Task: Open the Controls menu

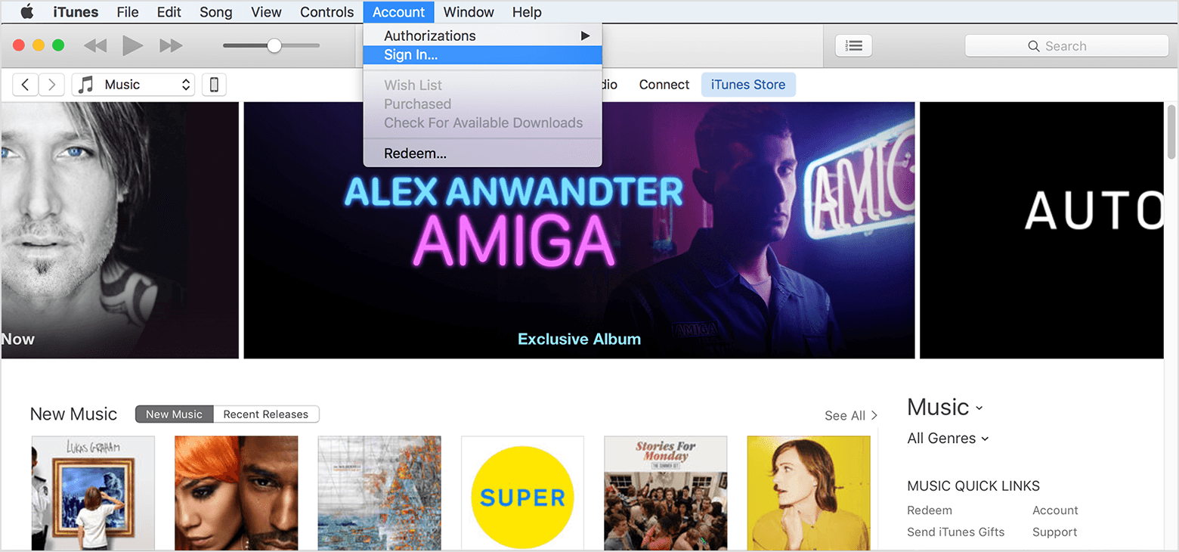Action: tap(326, 12)
